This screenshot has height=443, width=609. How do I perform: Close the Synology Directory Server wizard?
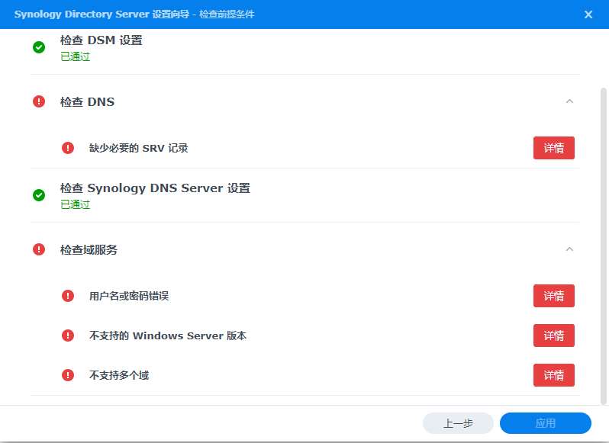pyautogui.click(x=588, y=14)
